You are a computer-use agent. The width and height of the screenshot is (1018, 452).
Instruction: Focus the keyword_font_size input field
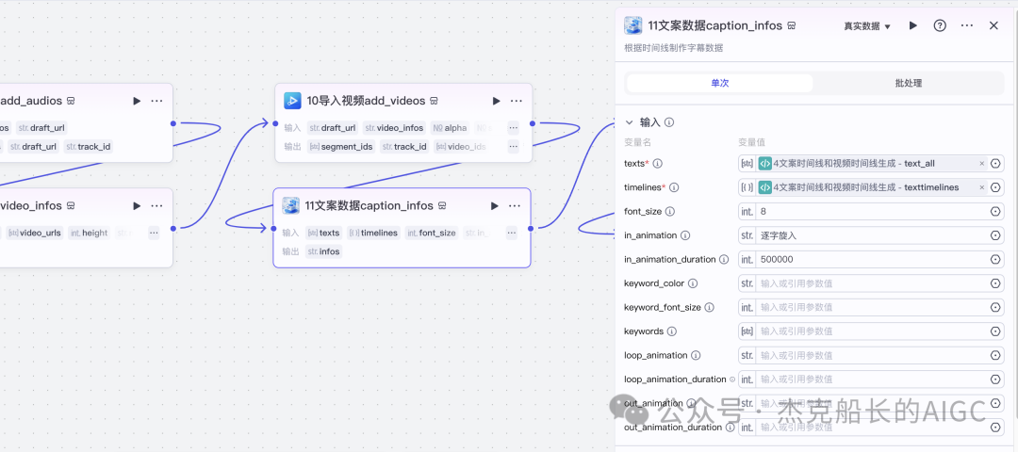[872, 307]
